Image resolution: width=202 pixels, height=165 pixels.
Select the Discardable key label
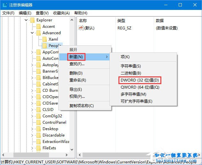[x=53, y=135]
